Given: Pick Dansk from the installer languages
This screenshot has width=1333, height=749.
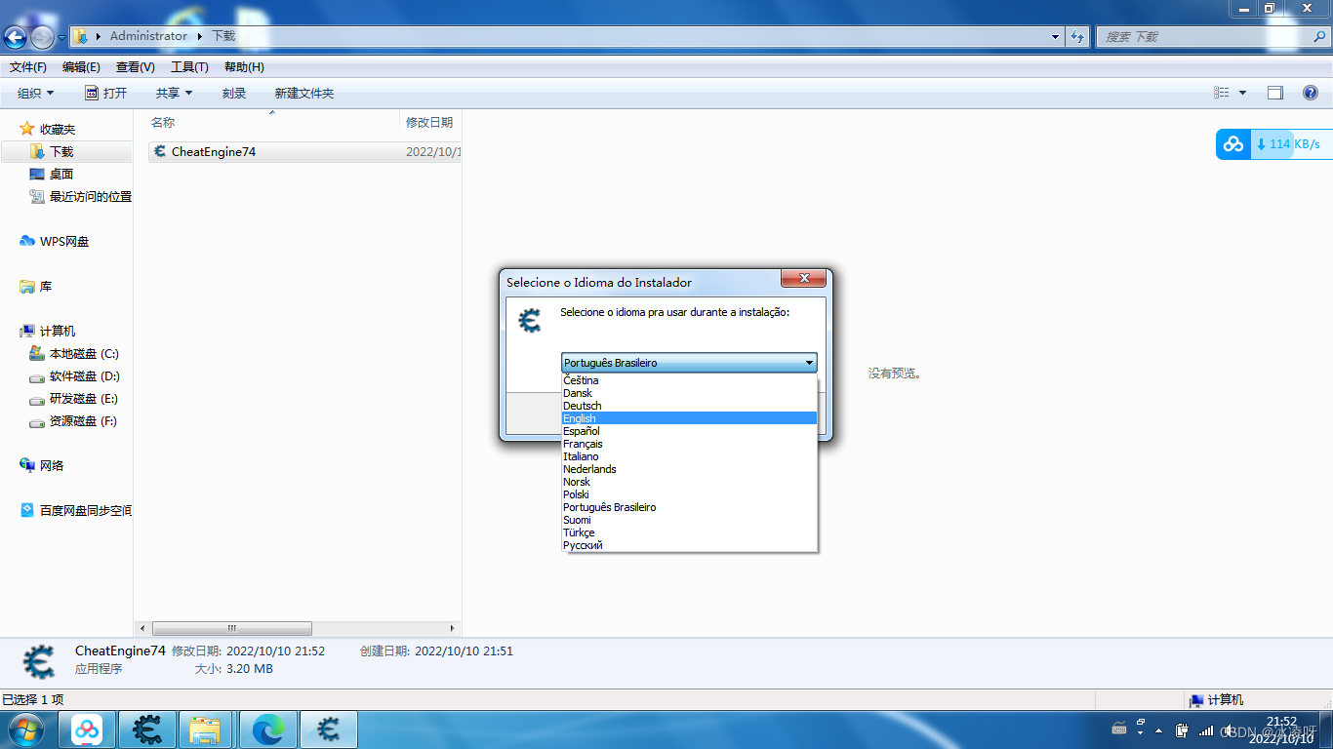Looking at the screenshot, I should click(689, 393).
